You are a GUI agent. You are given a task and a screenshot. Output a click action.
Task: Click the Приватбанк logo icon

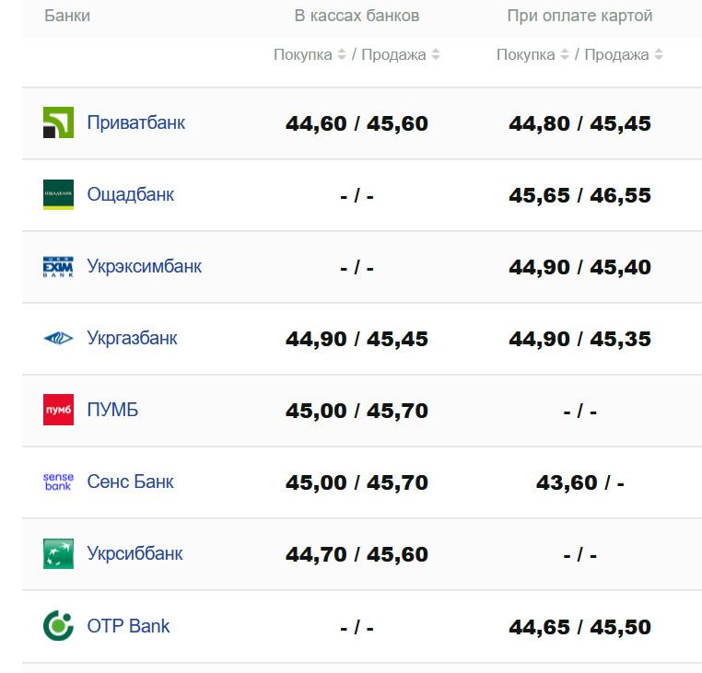(x=58, y=122)
